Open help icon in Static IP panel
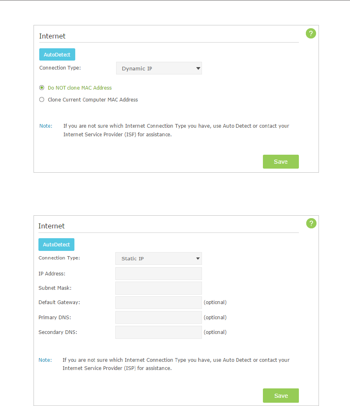 (x=311, y=223)
